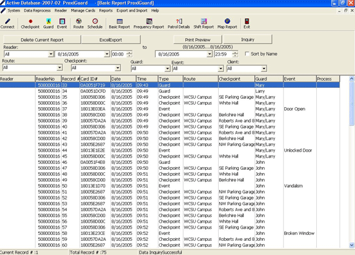Click Data InquirySuccessful status text
This screenshot has height=255, width=355.
tap(160, 252)
